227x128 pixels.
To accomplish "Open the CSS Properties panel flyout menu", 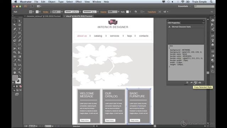I will pos(203,23).
